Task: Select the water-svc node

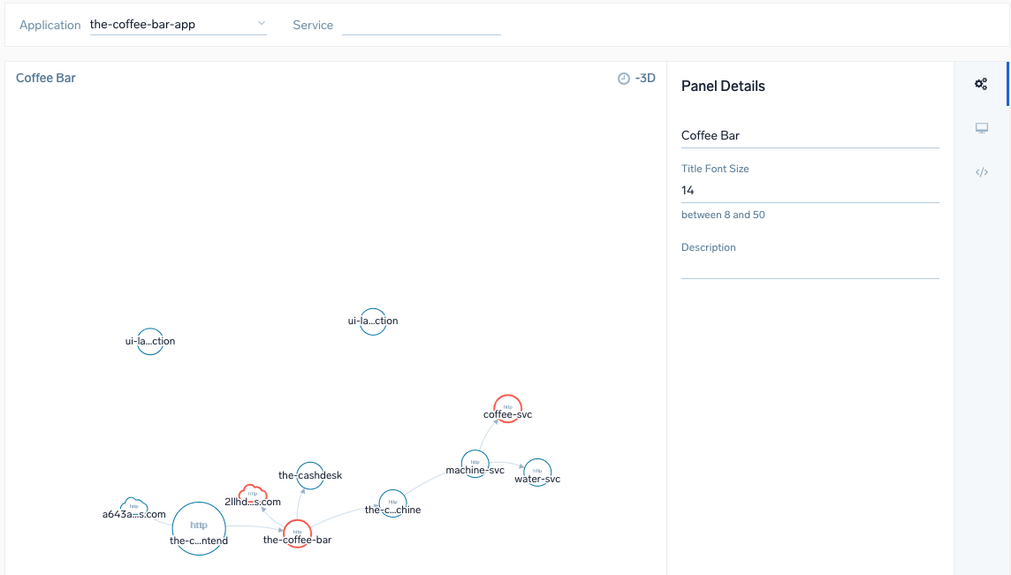Action: 537,472
